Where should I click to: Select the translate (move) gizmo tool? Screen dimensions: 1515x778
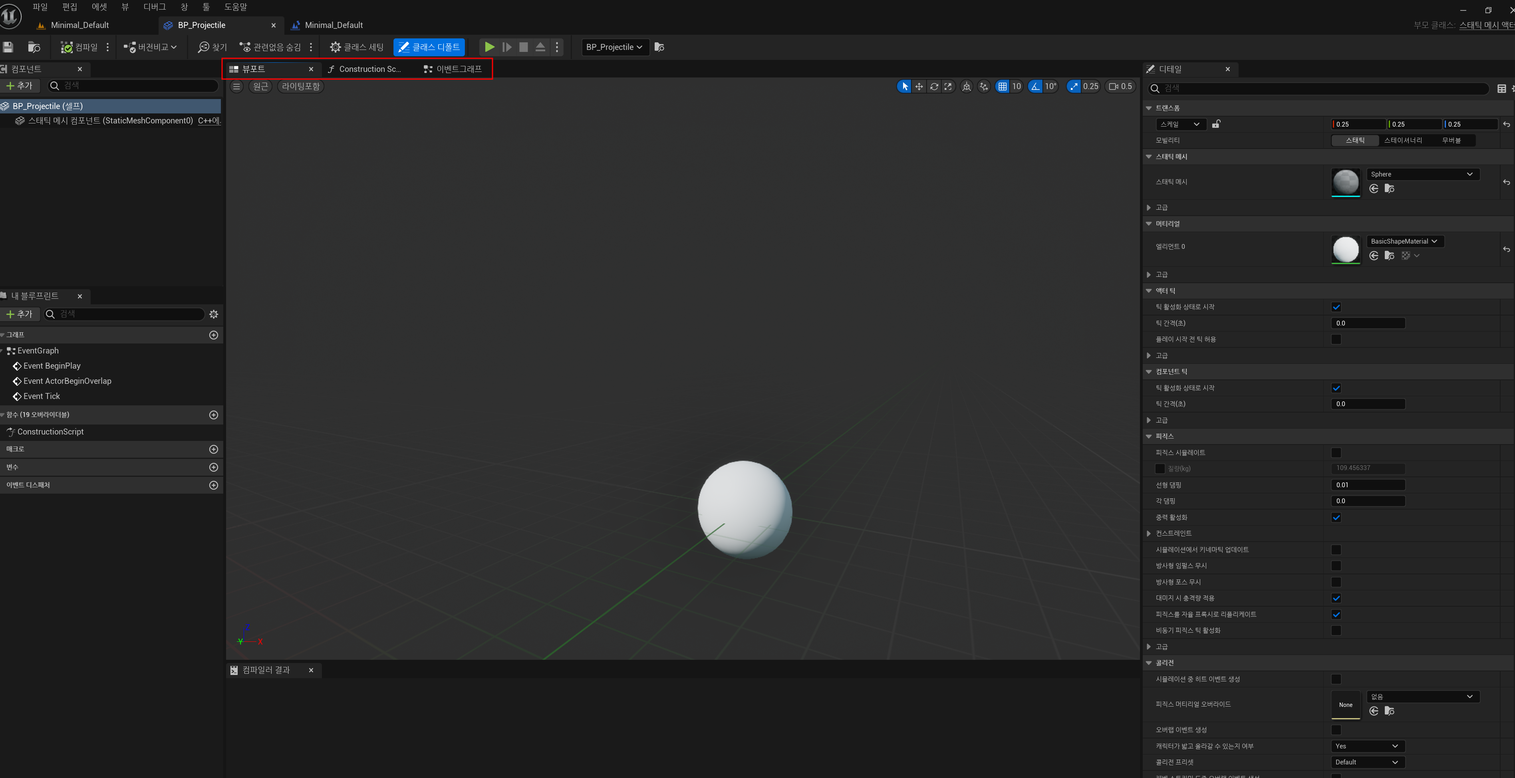click(919, 86)
